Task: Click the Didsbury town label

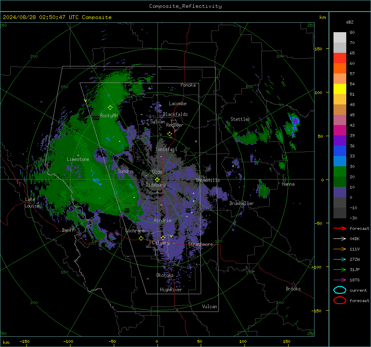Action: [156, 185]
